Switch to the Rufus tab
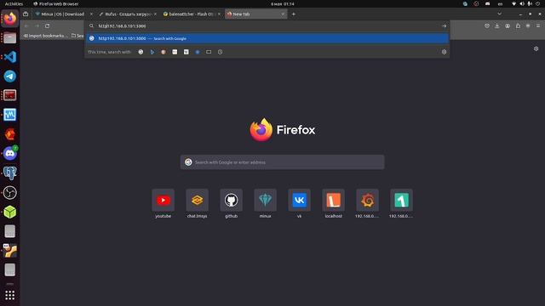545x306 pixels. (x=128, y=14)
